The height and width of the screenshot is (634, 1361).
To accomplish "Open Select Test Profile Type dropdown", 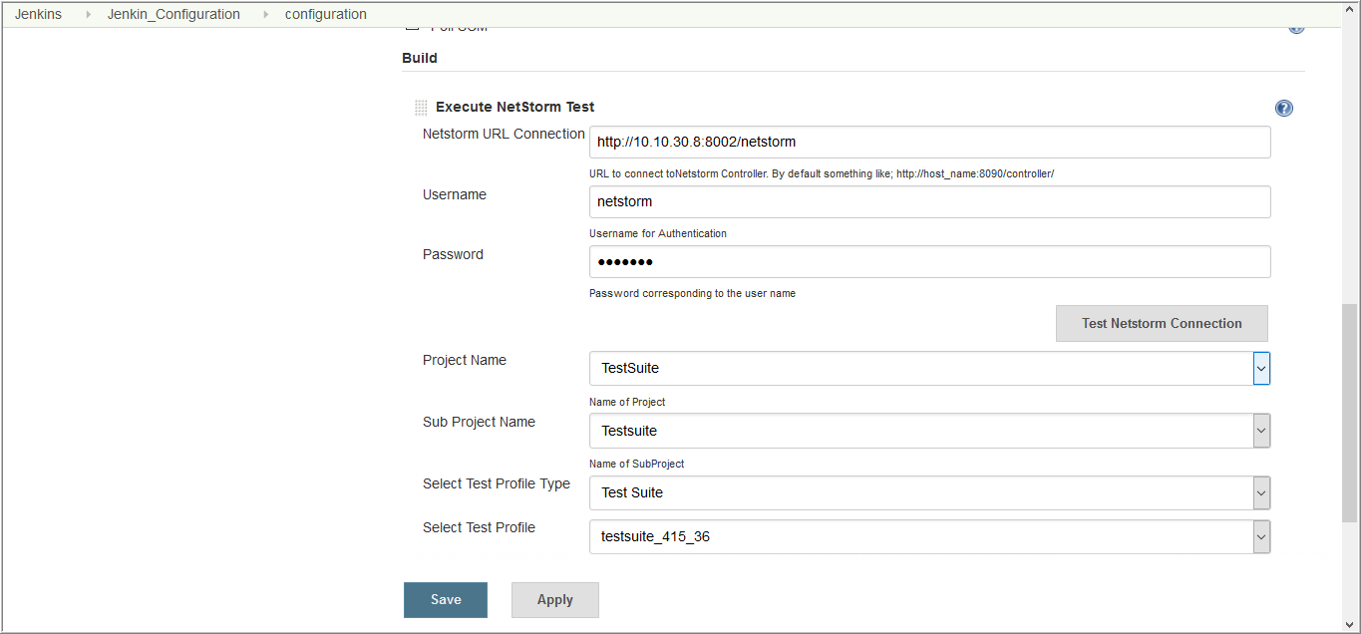I will [930, 492].
